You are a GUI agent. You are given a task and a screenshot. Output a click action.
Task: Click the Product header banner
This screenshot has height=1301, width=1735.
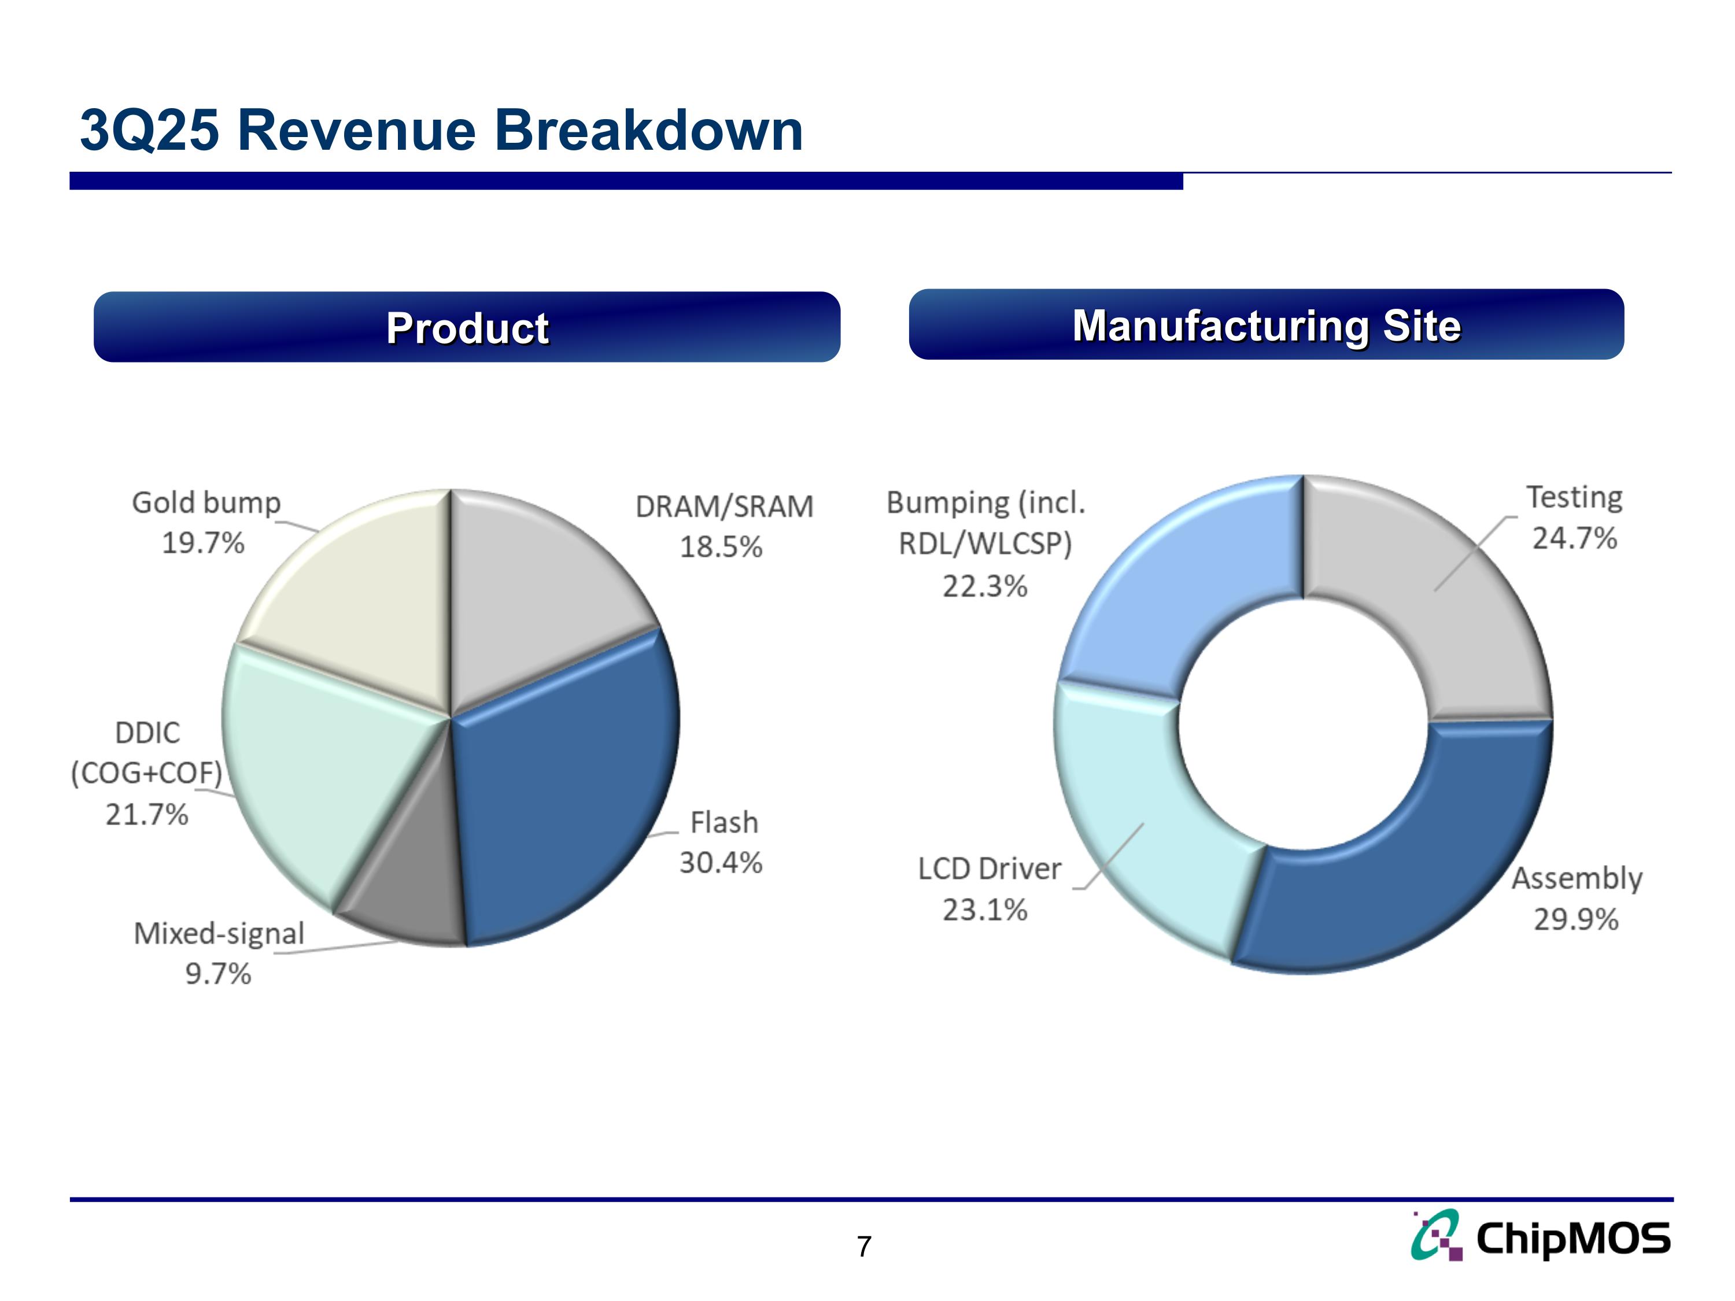(x=467, y=327)
